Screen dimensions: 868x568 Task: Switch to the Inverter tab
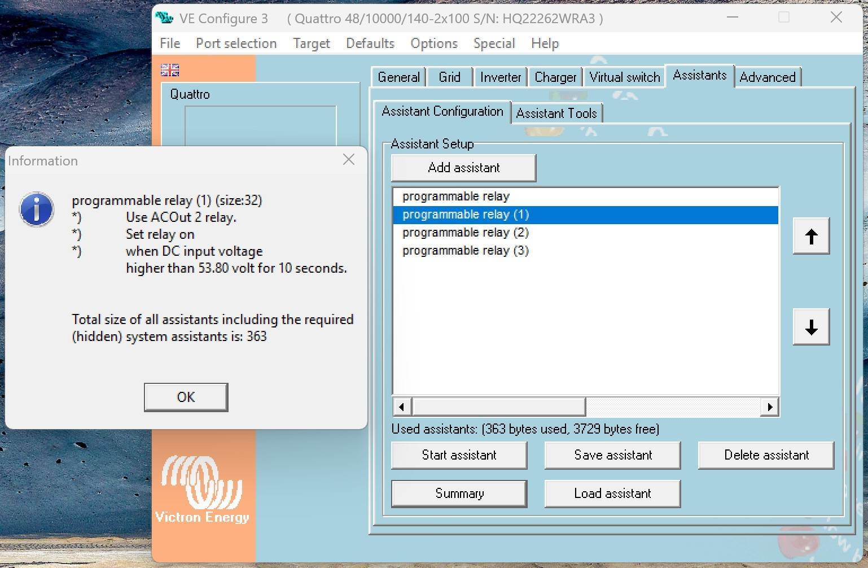(501, 77)
